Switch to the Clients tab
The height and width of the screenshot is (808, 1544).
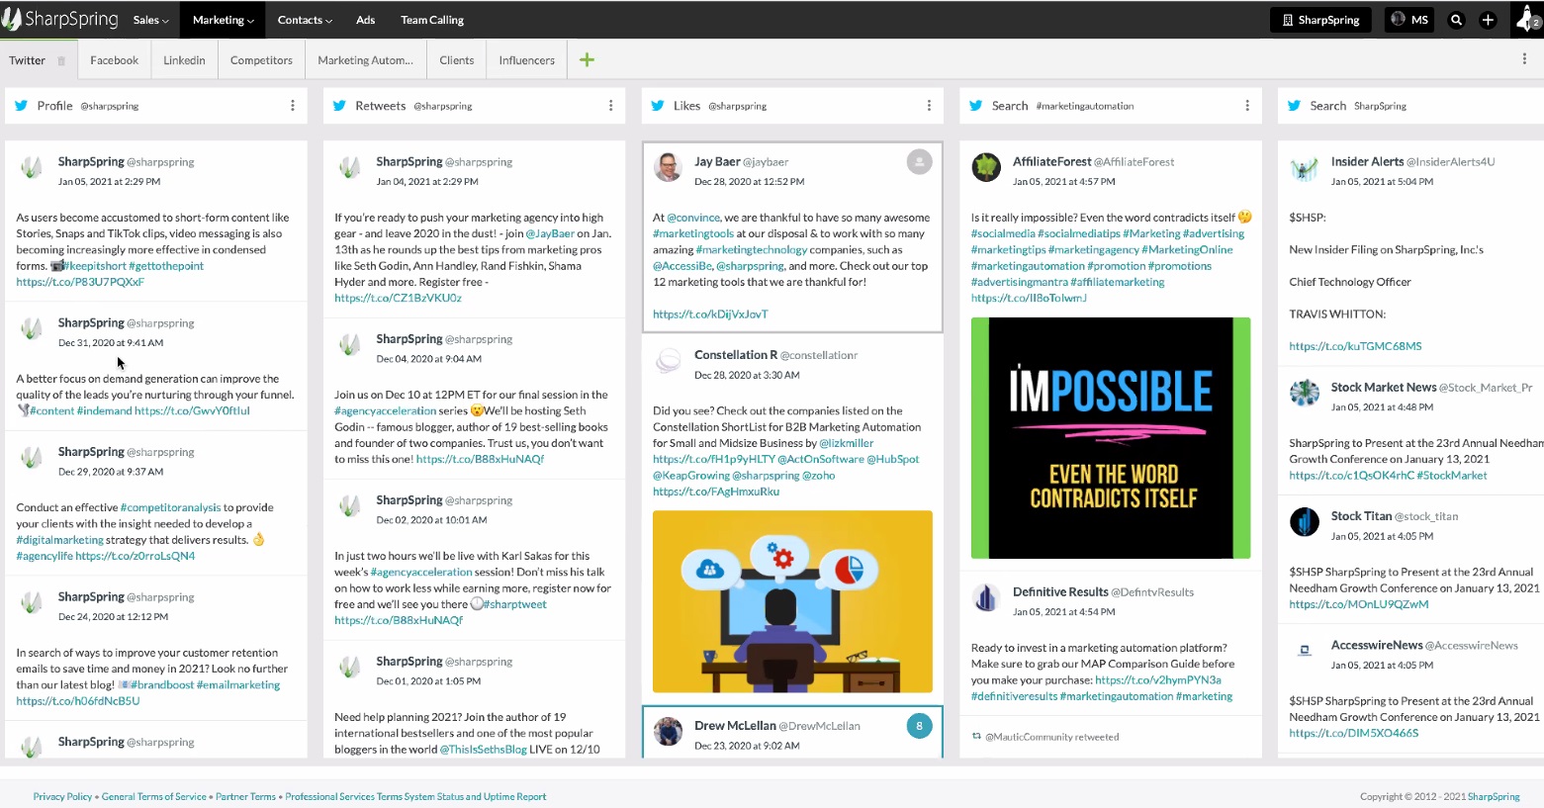point(456,60)
